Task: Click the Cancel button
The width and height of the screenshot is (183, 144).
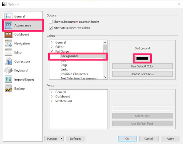Action: [x=149, y=139]
